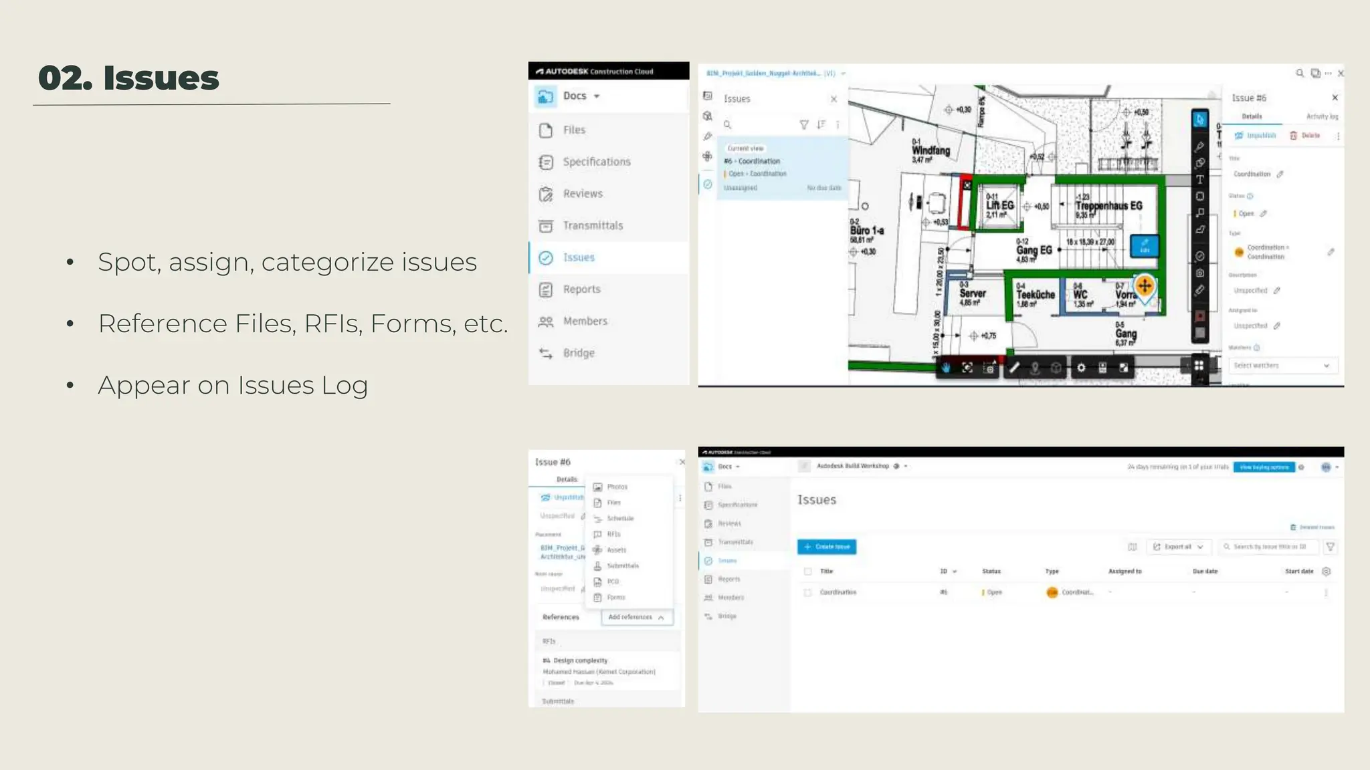Open the Select watchers dropdown
Viewport: 1370px width, 770px height.
coord(1283,366)
